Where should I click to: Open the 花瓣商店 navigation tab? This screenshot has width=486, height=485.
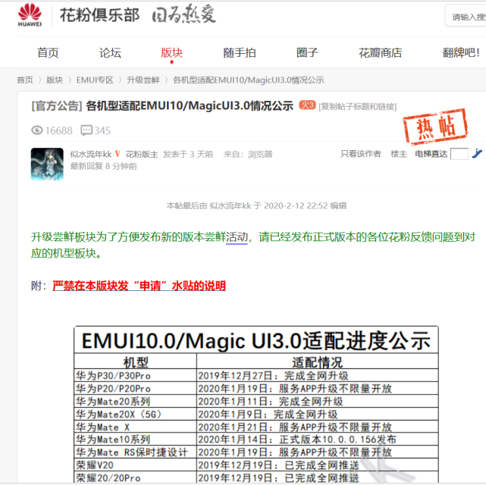click(x=381, y=53)
